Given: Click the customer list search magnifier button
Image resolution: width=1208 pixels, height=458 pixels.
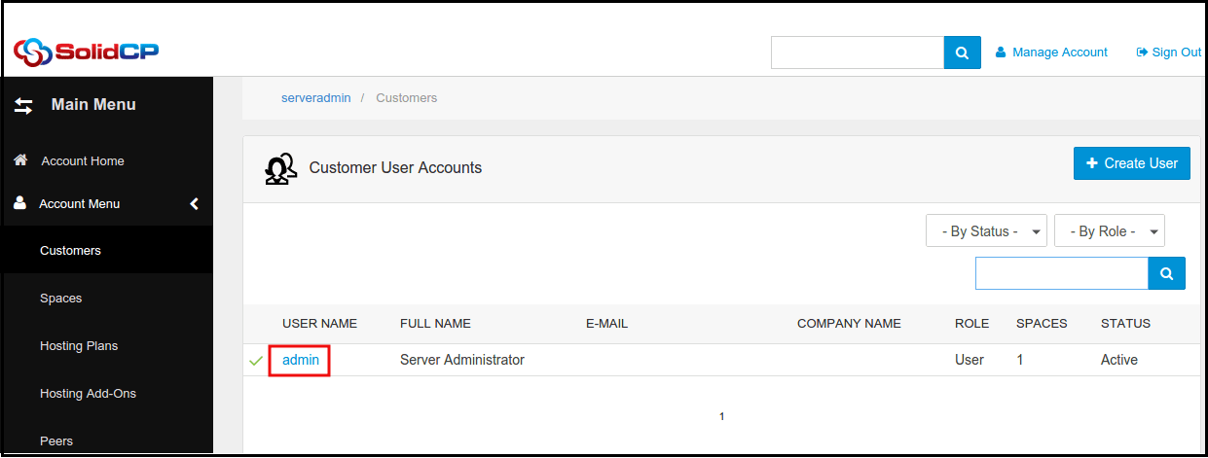Looking at the screenshot, I should 1166,273.
